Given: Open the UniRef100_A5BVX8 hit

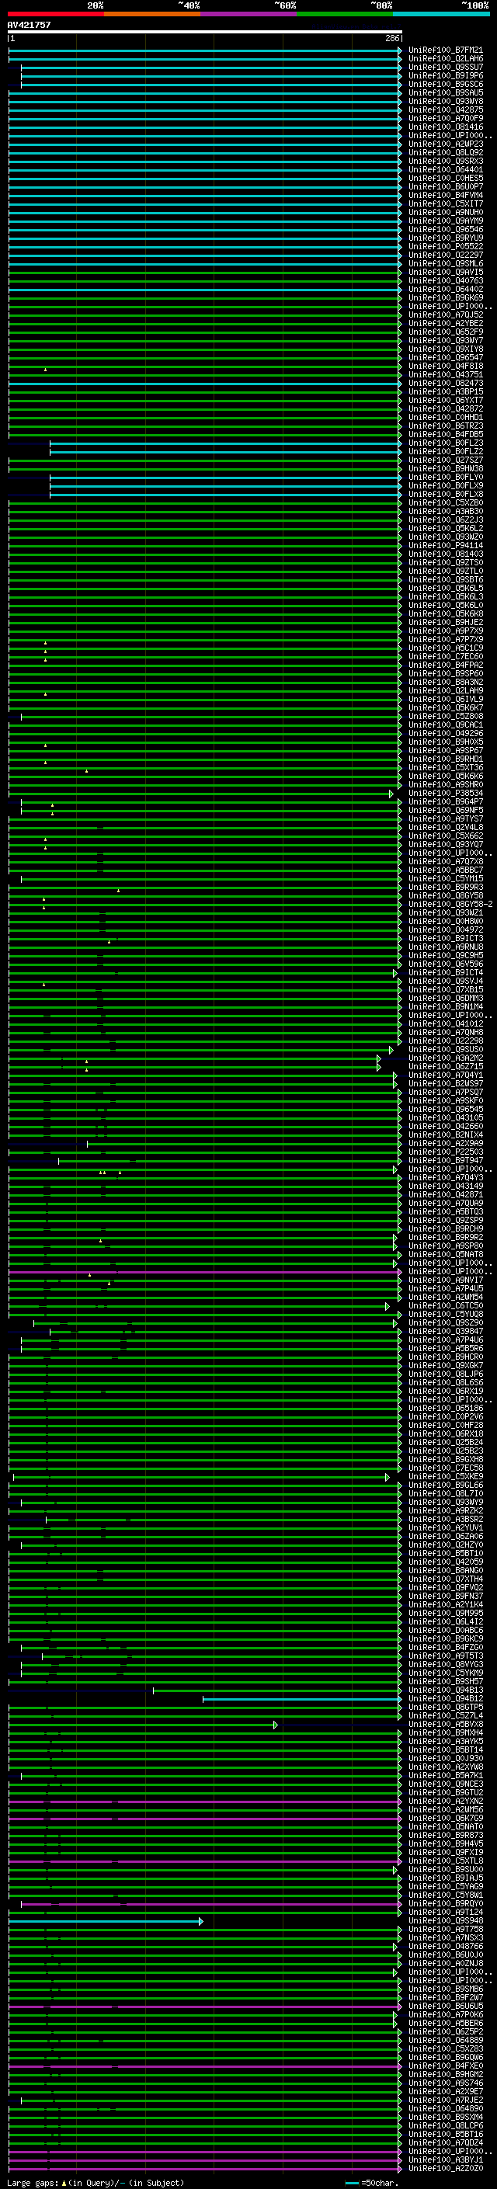Looking at the screenshot, I should [x=445, y=1724].
